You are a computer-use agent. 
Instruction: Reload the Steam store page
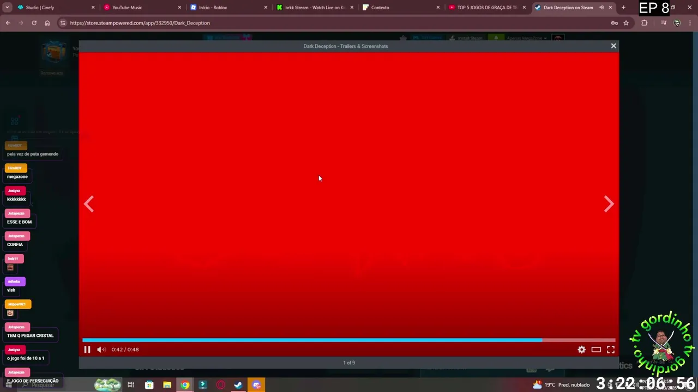[34, 23]
